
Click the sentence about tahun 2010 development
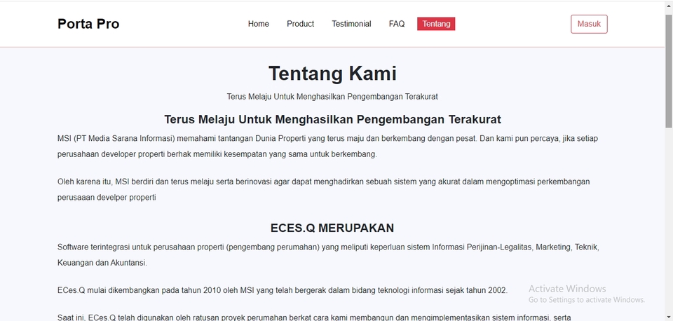pos(283,291)
